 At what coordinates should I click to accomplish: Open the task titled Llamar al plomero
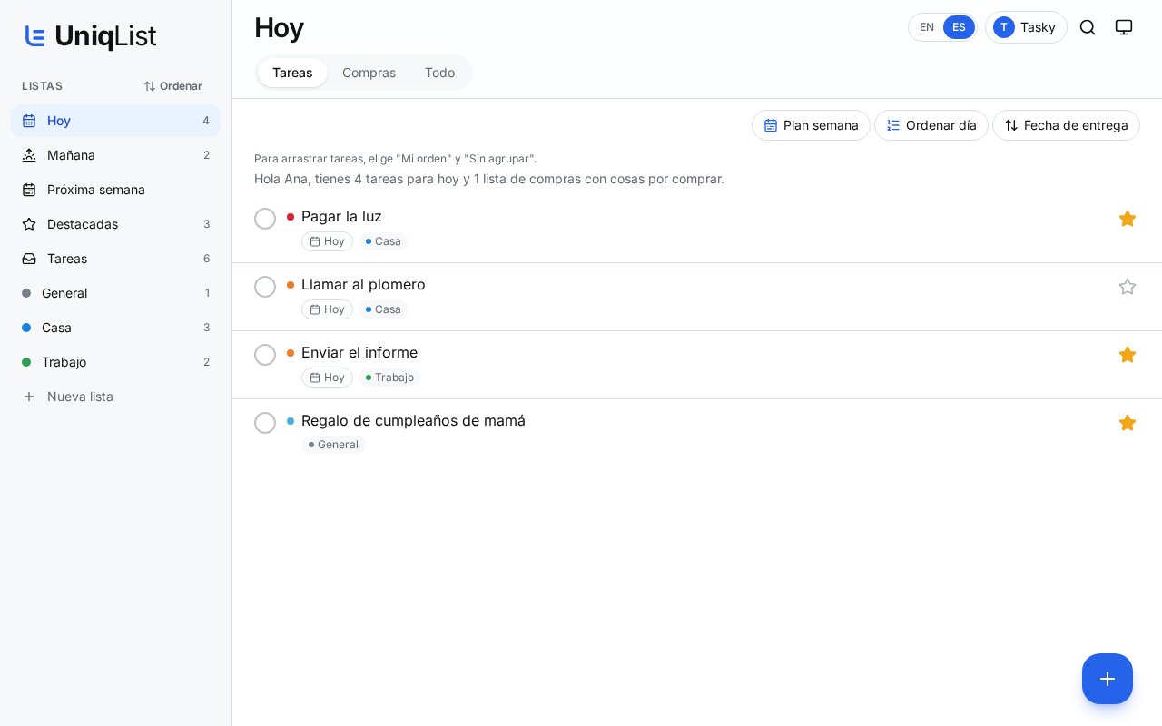363,284
